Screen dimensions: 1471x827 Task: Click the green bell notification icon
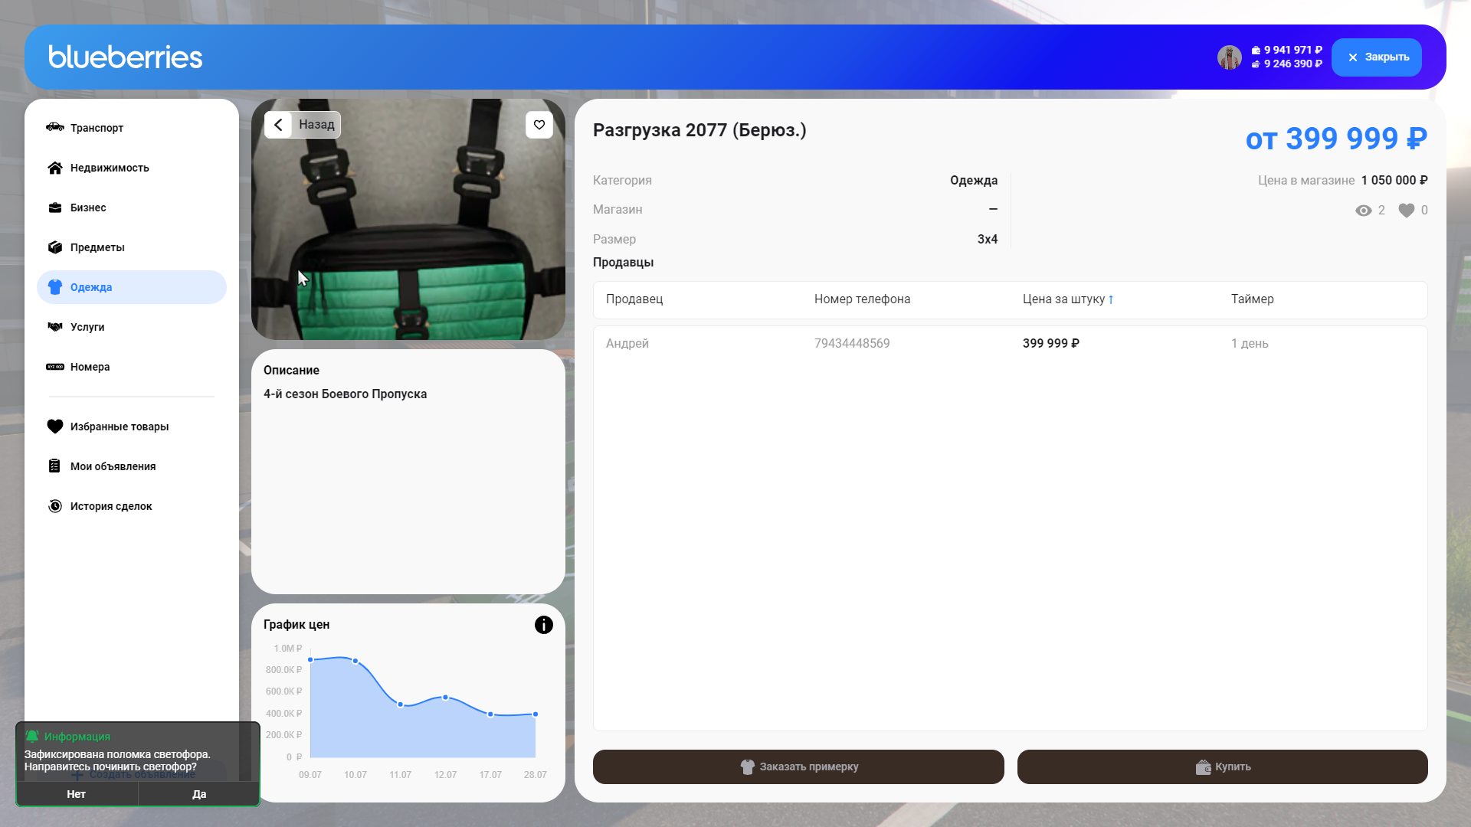[x=32, y=737]
